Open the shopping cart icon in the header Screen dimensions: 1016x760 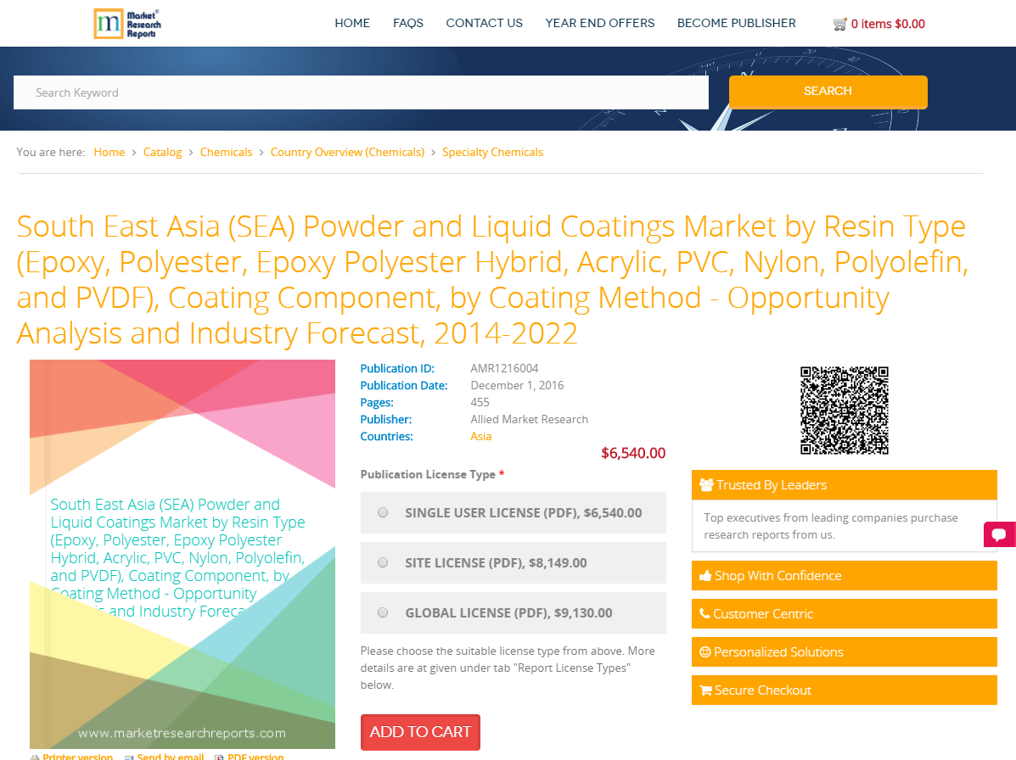tap(840, 23)
